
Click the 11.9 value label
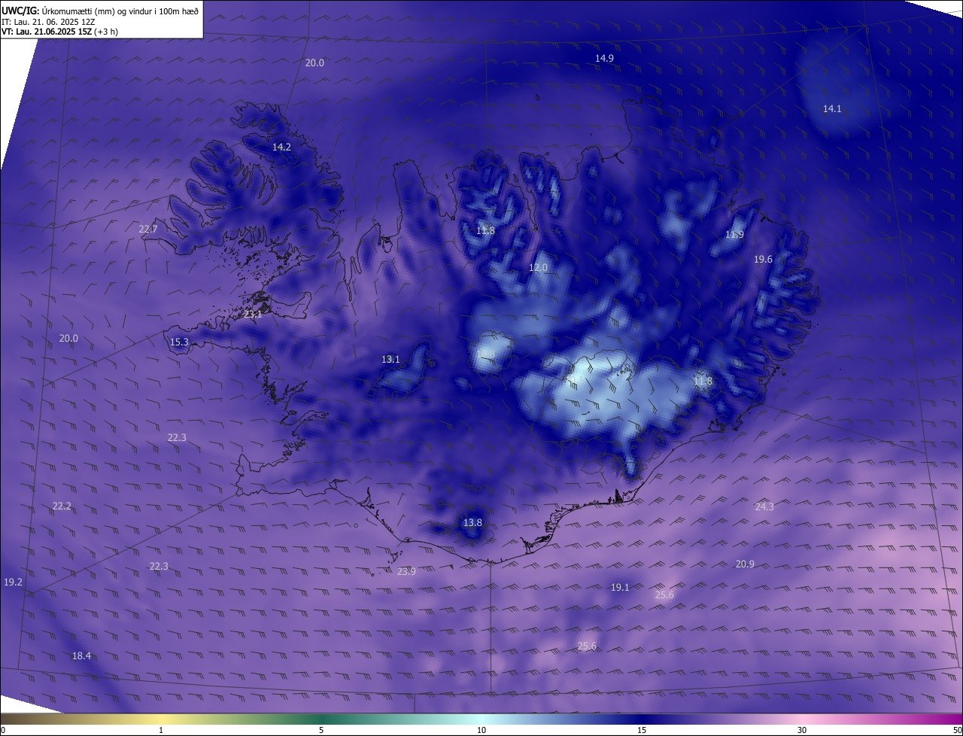coord(734,235)
